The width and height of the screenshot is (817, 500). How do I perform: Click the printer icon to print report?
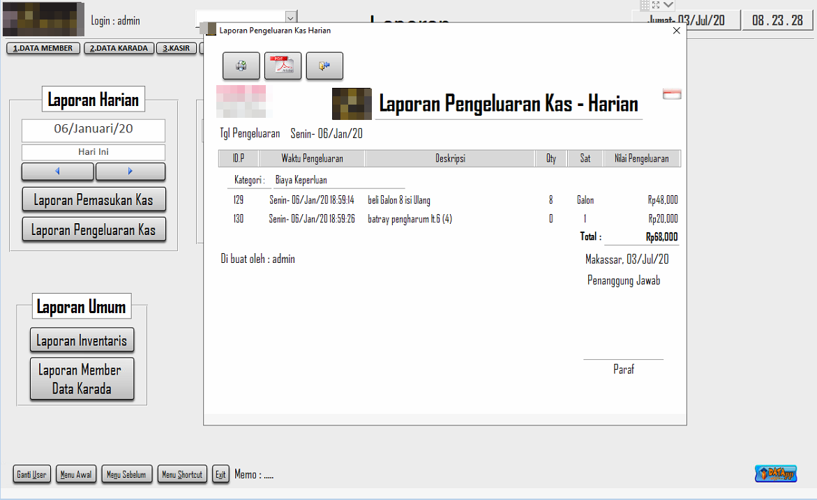pos(241,66)
